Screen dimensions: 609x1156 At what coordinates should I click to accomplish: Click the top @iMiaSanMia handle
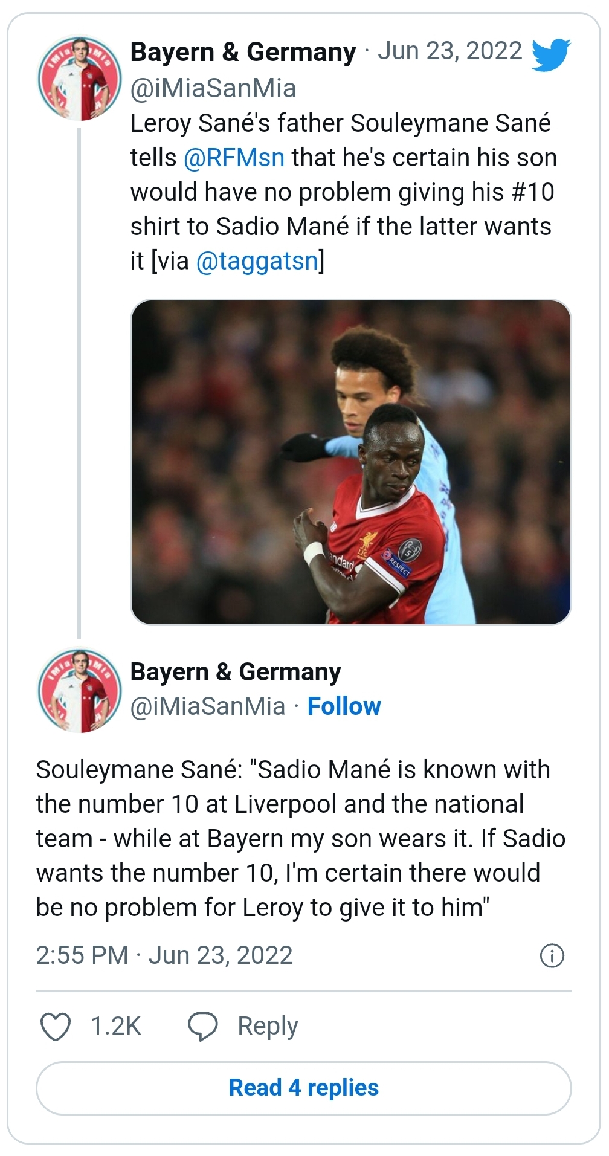pyautogui.click(x=213, y=89)
